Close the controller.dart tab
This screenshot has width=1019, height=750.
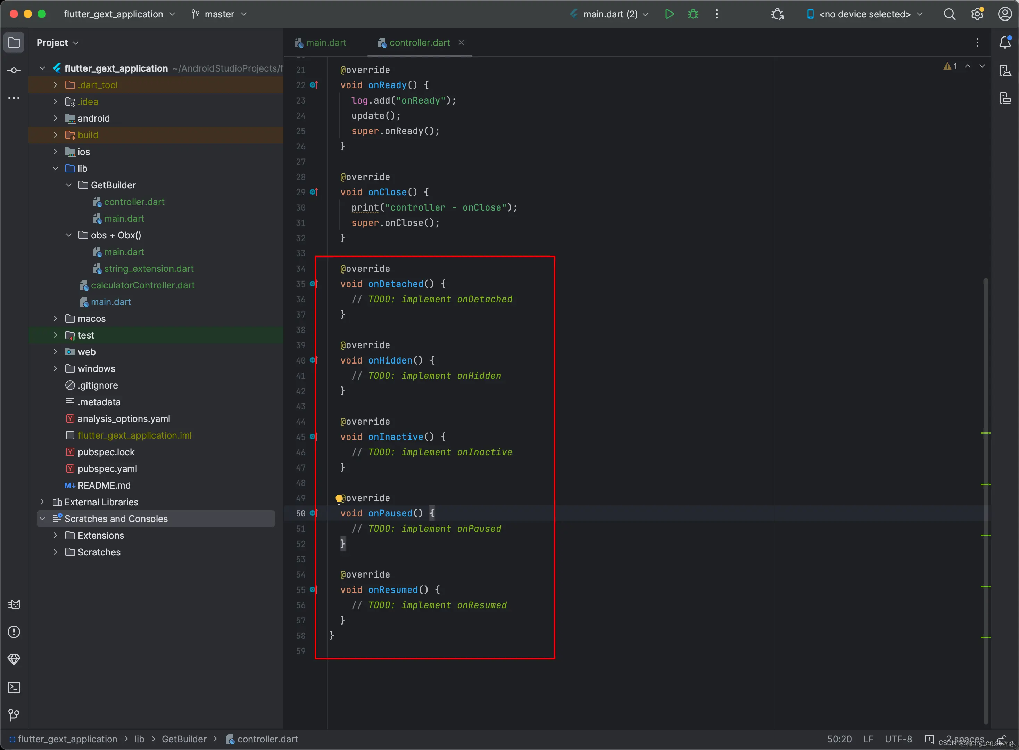pyautogui.click(x=461, y=42)
